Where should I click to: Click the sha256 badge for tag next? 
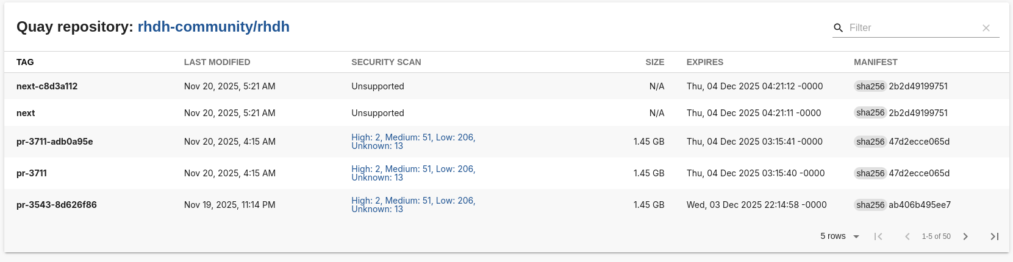pyautogui.click(x=870, y=113)
